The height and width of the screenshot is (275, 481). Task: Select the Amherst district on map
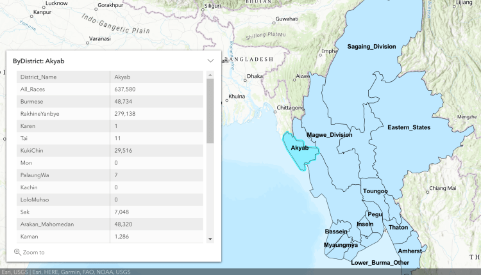pos(410,251)
